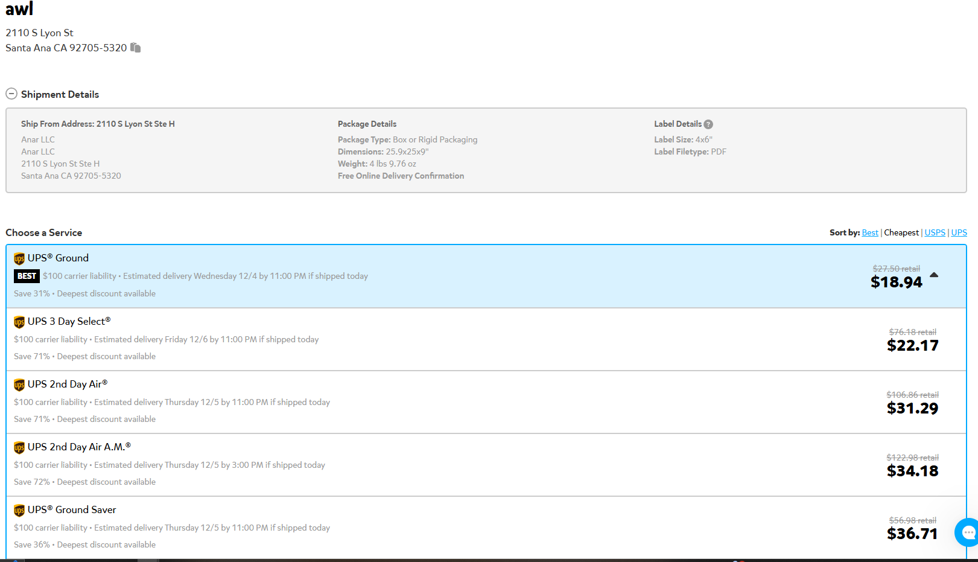Screen dimensions: 978x562
Task: Click the struck-through $122.98 retail price
Action: [912, 458]
